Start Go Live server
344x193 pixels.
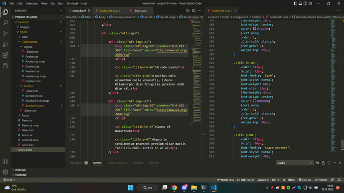pos(305,180)
